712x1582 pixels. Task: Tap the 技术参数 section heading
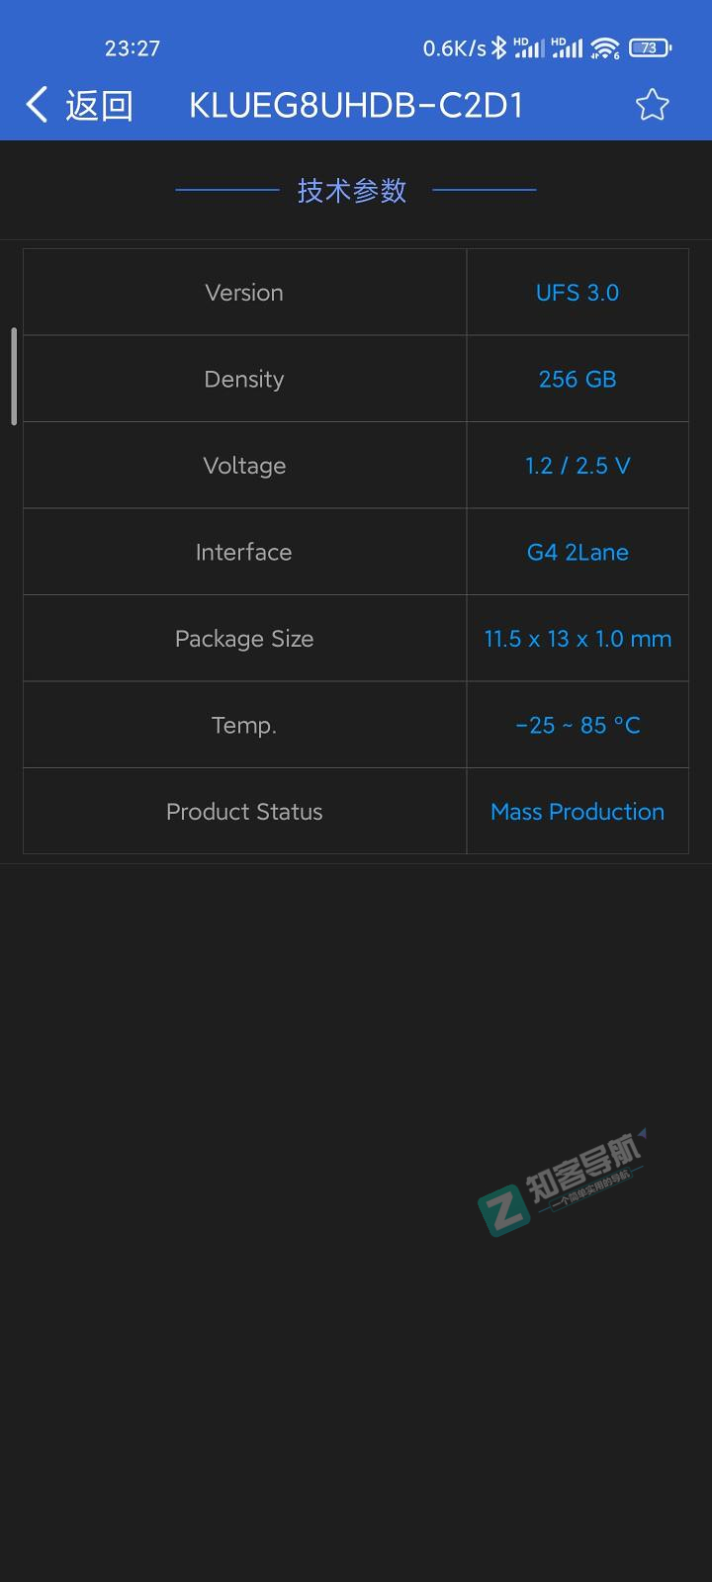352,190
